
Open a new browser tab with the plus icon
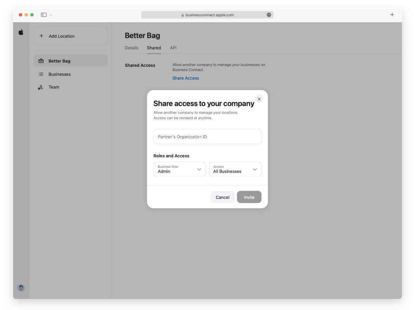(392, 14)
